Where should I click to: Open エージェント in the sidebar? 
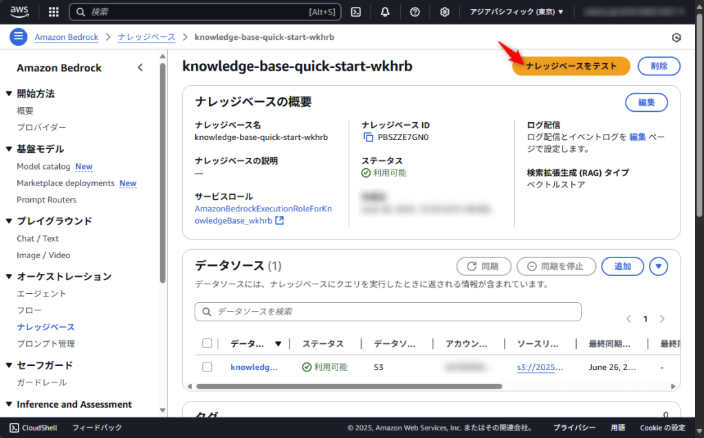point(41,294)
